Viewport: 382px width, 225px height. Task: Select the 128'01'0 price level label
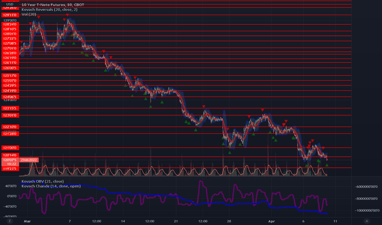click(10, 34)
